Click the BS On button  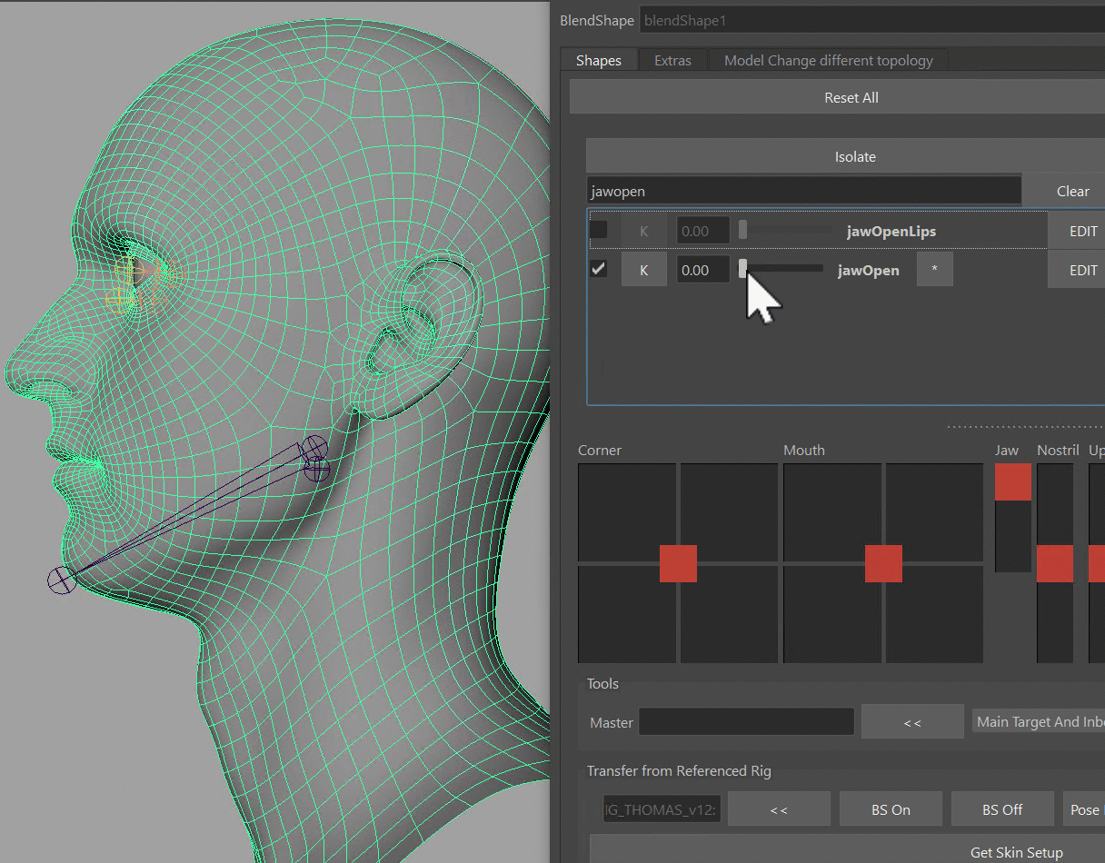coord(890,809)
